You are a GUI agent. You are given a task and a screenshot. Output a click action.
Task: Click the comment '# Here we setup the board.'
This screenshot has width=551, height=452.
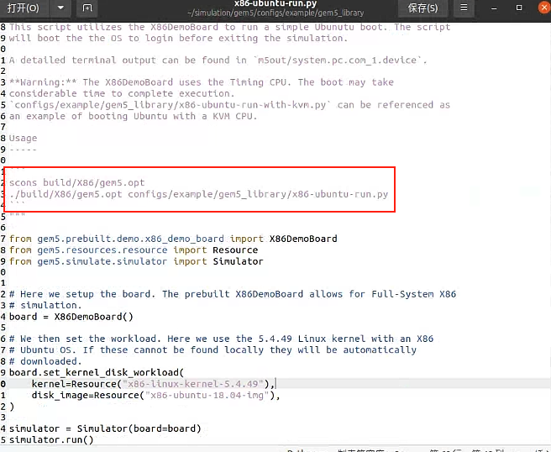(233, 294)
